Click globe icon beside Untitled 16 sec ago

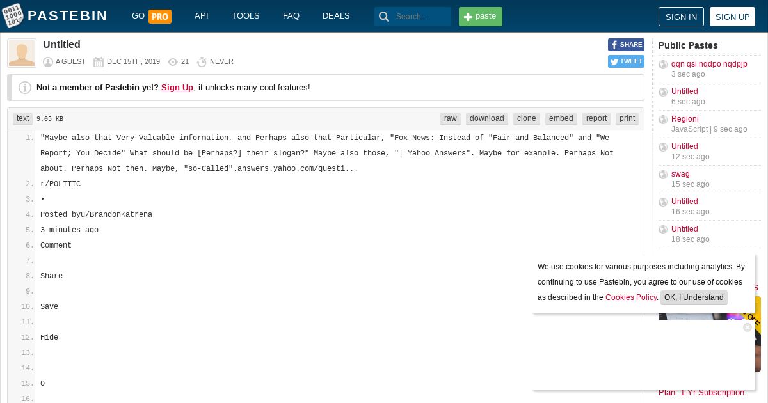click(x=663, y=202)
